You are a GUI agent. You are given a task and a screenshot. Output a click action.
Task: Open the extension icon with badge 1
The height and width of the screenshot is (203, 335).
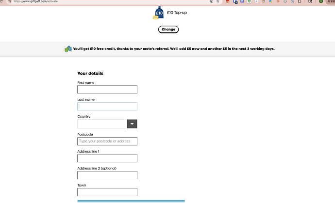pyautogui.click(x=235, y=1)
